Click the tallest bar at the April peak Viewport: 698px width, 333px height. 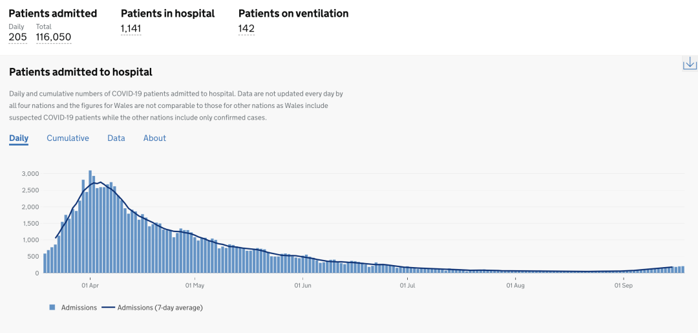click(x=90, y=220)
